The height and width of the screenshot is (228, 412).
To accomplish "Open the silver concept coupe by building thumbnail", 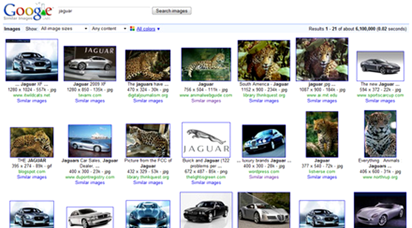I will [x=264, y=210].
